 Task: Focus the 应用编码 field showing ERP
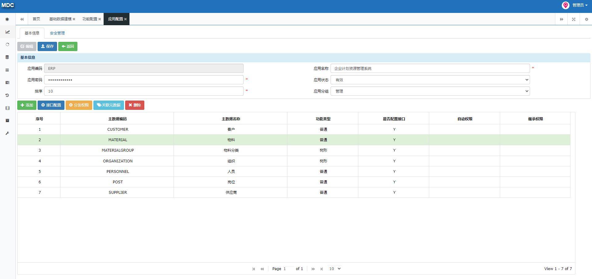point(144,68)
